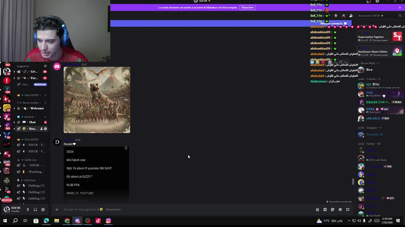Edit Reactions channel settings gear
The width and height of the screenshot is (405, 227).
point(45,129)
